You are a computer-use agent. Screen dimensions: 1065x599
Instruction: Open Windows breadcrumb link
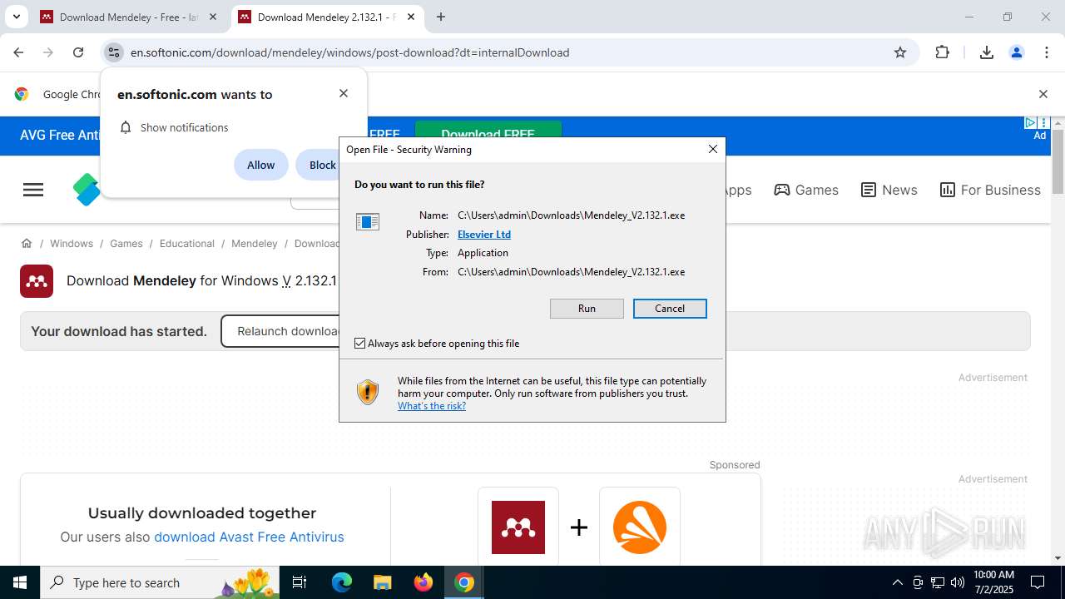click(x=72, y=243)
